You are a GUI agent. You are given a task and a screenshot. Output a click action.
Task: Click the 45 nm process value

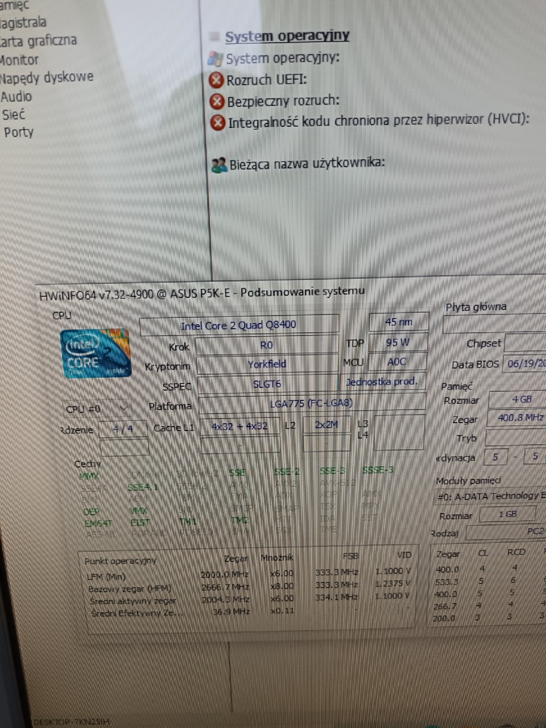pyautogui.click(x=398, y=322)
